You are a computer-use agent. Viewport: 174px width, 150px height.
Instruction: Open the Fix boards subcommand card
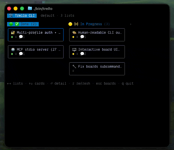coord(97,69)
